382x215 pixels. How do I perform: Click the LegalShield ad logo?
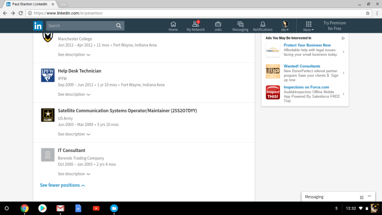coord(273,50)
